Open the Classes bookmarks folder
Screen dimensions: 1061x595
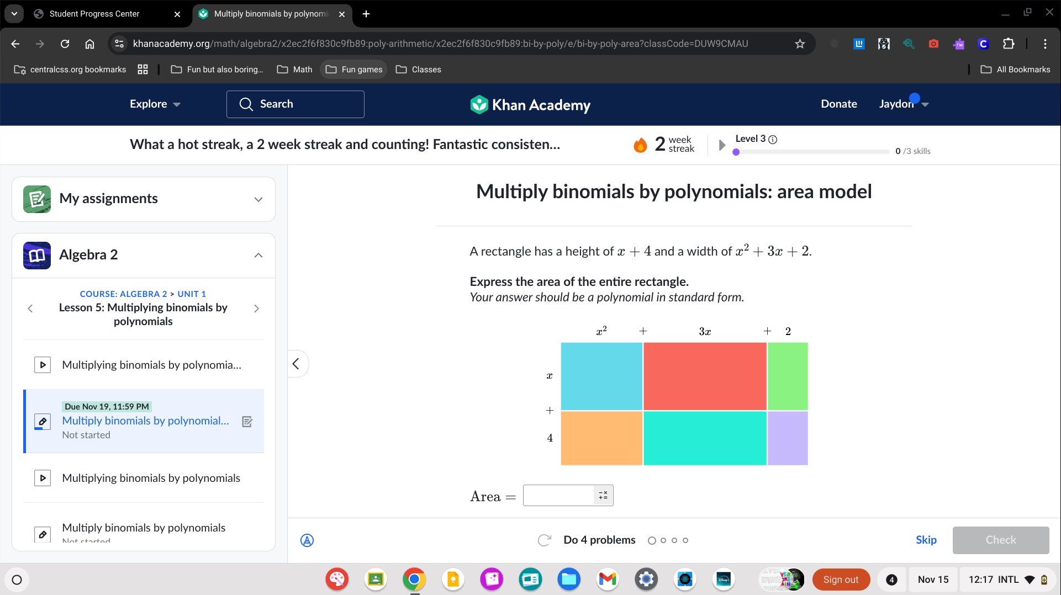[418, 70]
